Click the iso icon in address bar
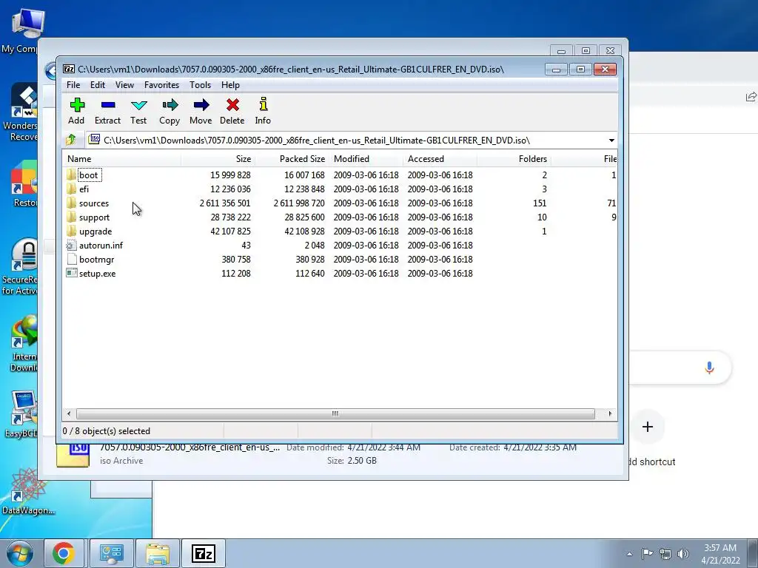The width and height of the screenshot is (758, 568). point(94,140)
